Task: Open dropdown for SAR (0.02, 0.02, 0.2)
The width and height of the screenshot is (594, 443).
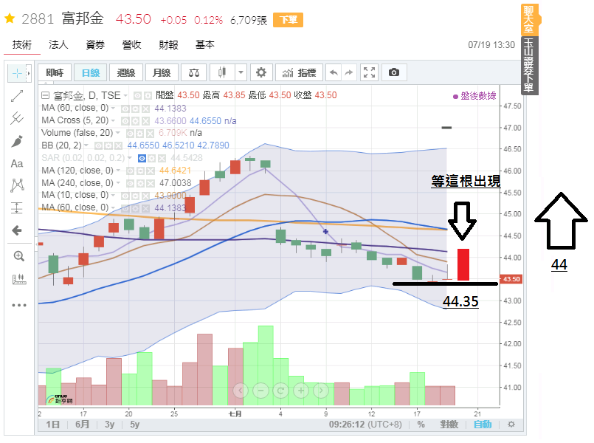Action: [130, 158]
